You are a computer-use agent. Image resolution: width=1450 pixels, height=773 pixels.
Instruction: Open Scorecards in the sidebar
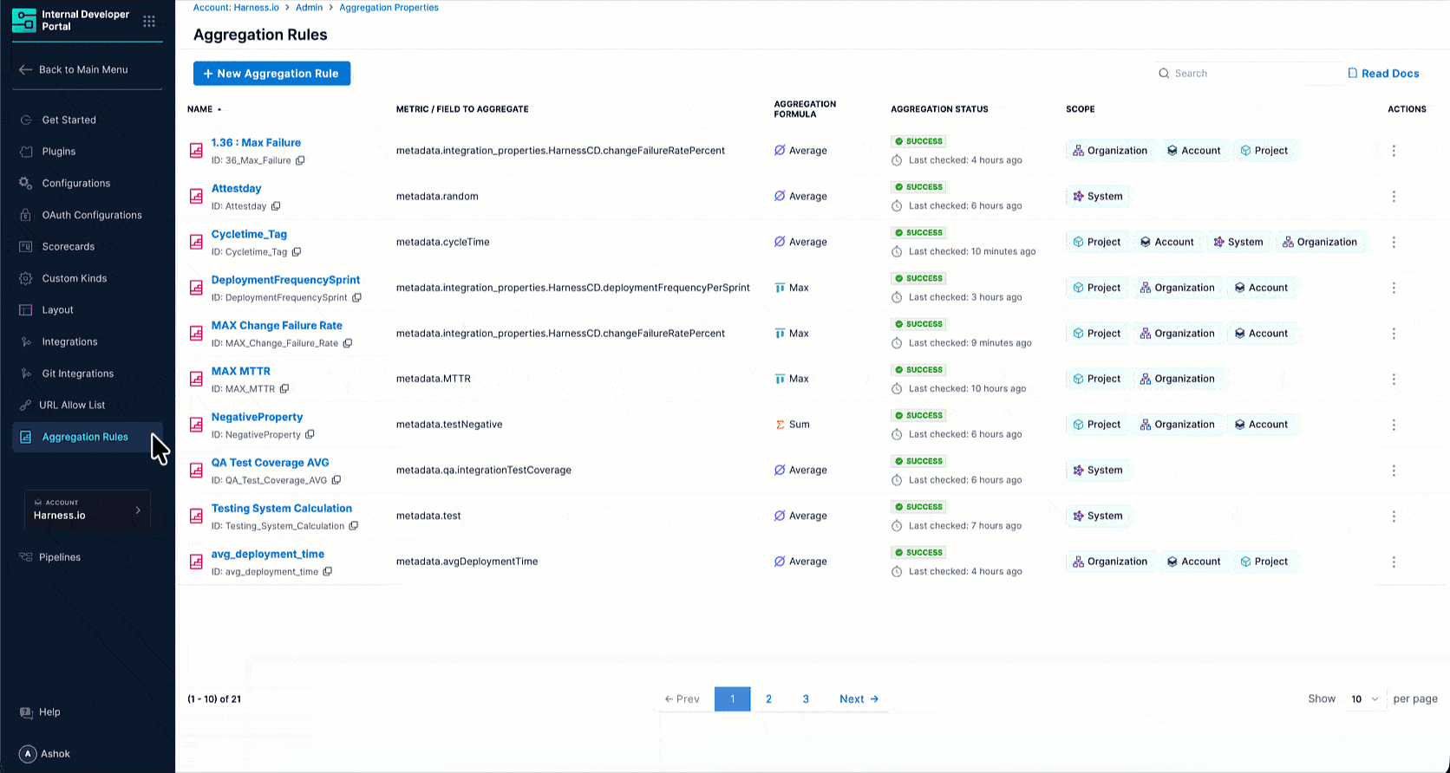(x=68, y=247)
